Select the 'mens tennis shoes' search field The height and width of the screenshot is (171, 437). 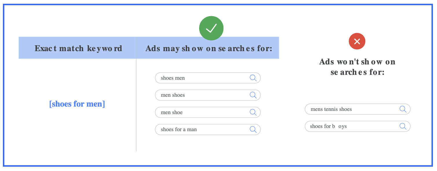(x=358, y=109)
